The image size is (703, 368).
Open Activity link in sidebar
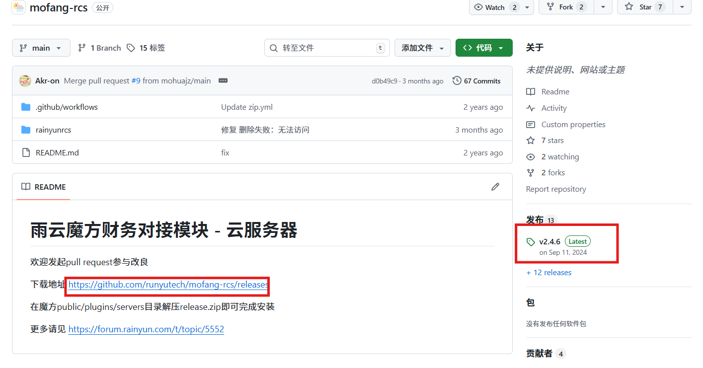[547, 108]
